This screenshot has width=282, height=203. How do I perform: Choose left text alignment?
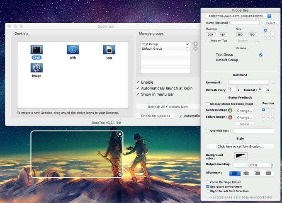tap(235, 173)
